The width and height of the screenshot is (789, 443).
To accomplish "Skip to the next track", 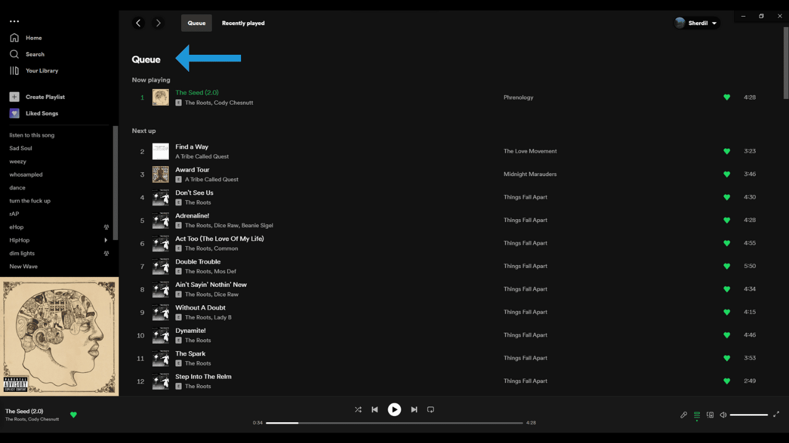I will tap(414, 409).
